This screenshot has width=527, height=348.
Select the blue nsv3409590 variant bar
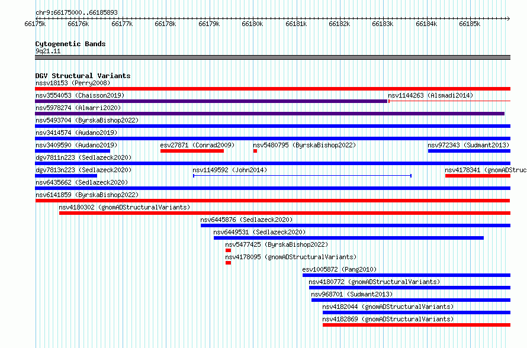pos(73,151)
